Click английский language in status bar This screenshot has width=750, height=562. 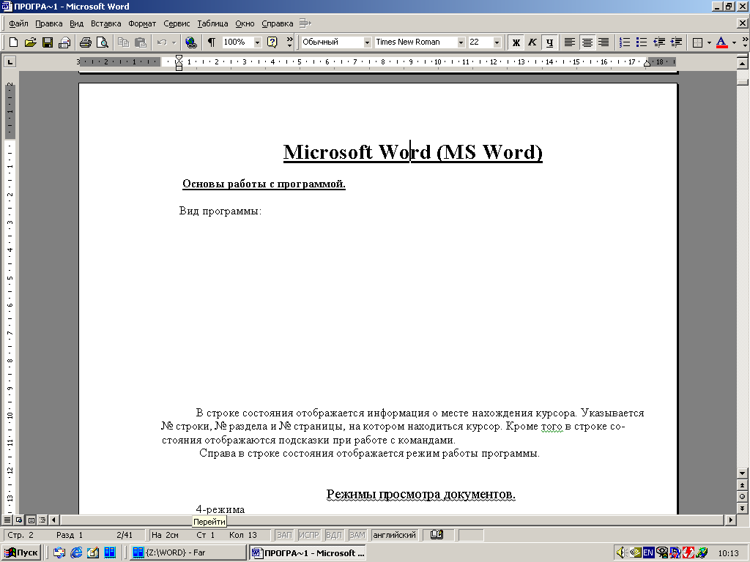click(394, 535)
